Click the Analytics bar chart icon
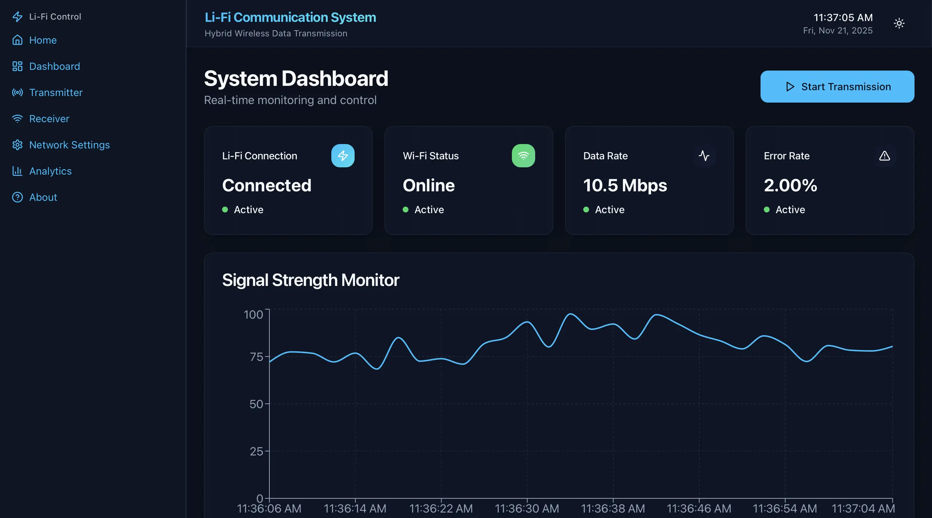This screenshot has width=932, height=518. [x=17, y=171]
